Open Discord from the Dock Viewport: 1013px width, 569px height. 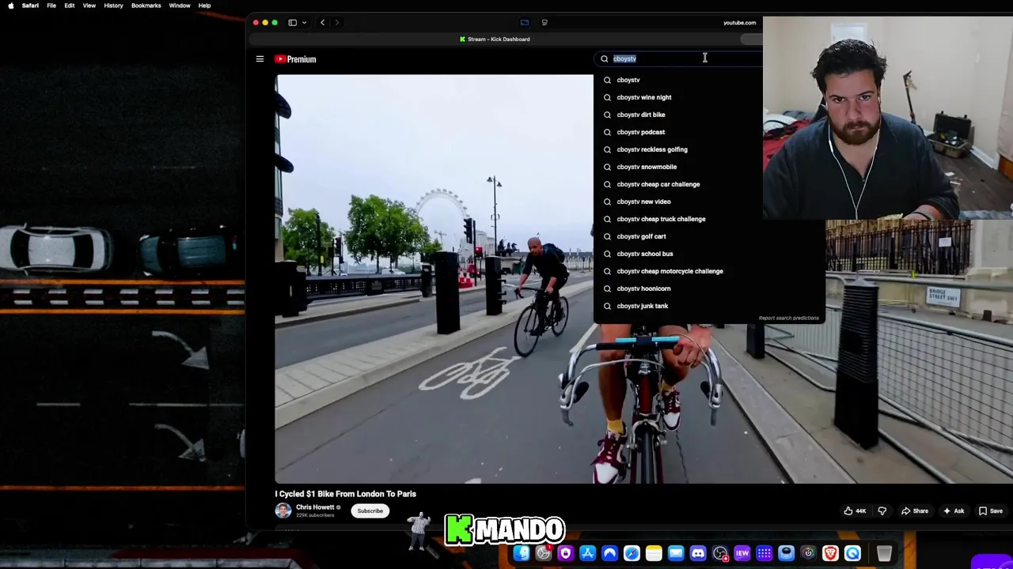click(698, 554)
